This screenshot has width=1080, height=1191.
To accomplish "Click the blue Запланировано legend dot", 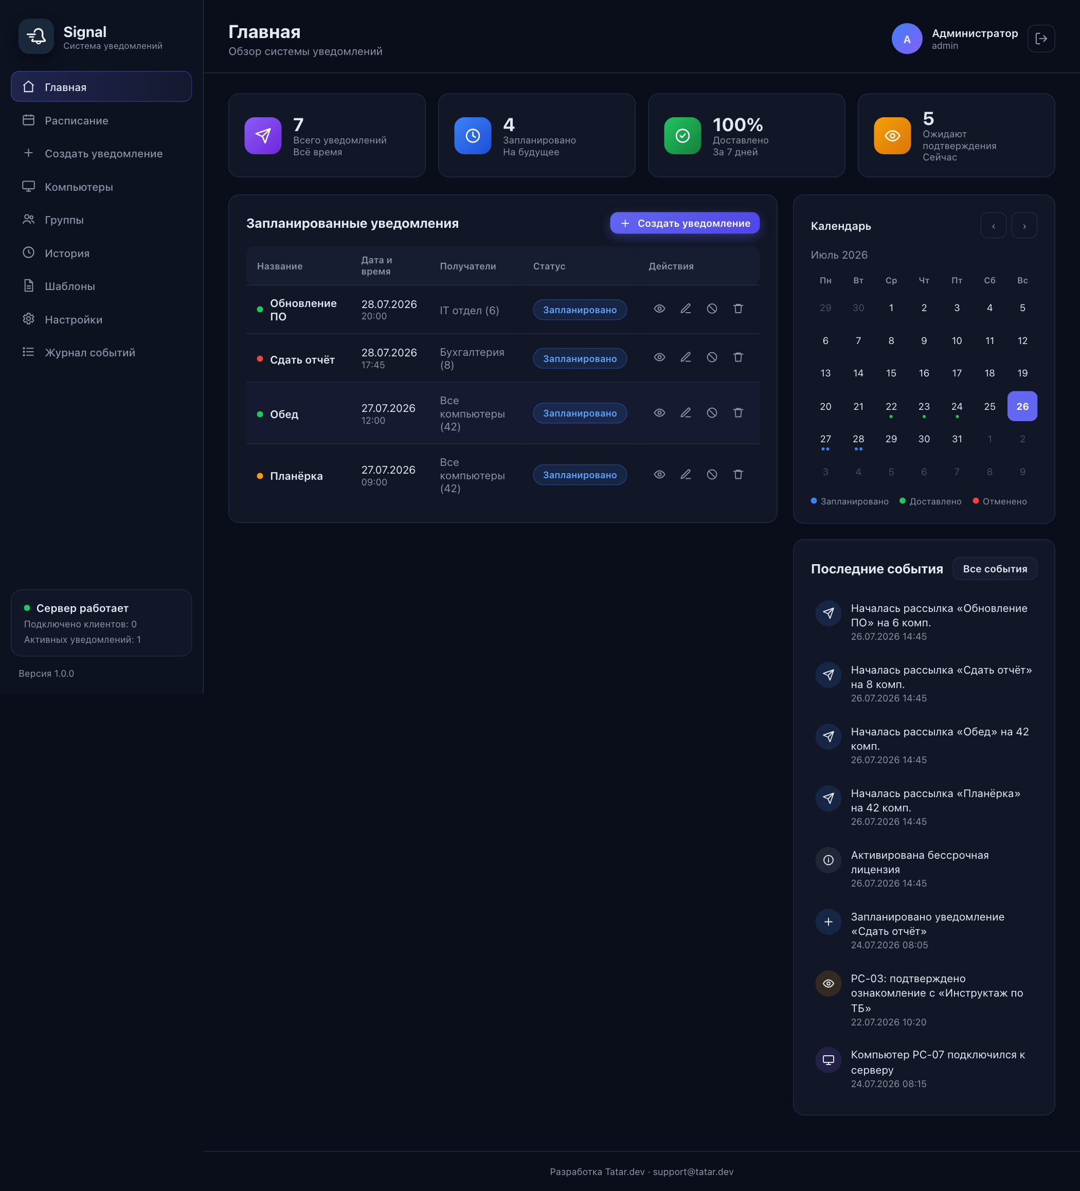I will point(814,501).
